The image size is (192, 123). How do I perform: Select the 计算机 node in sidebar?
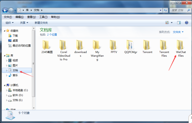point(12,85)
